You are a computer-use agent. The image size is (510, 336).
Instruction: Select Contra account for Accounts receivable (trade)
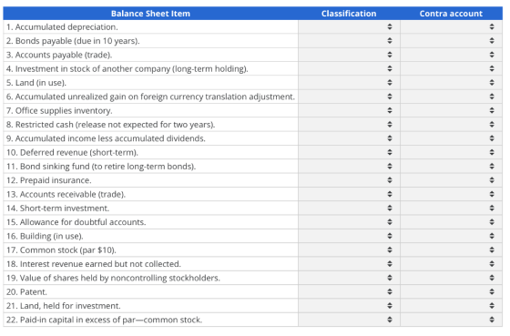(x=451, y=194)
